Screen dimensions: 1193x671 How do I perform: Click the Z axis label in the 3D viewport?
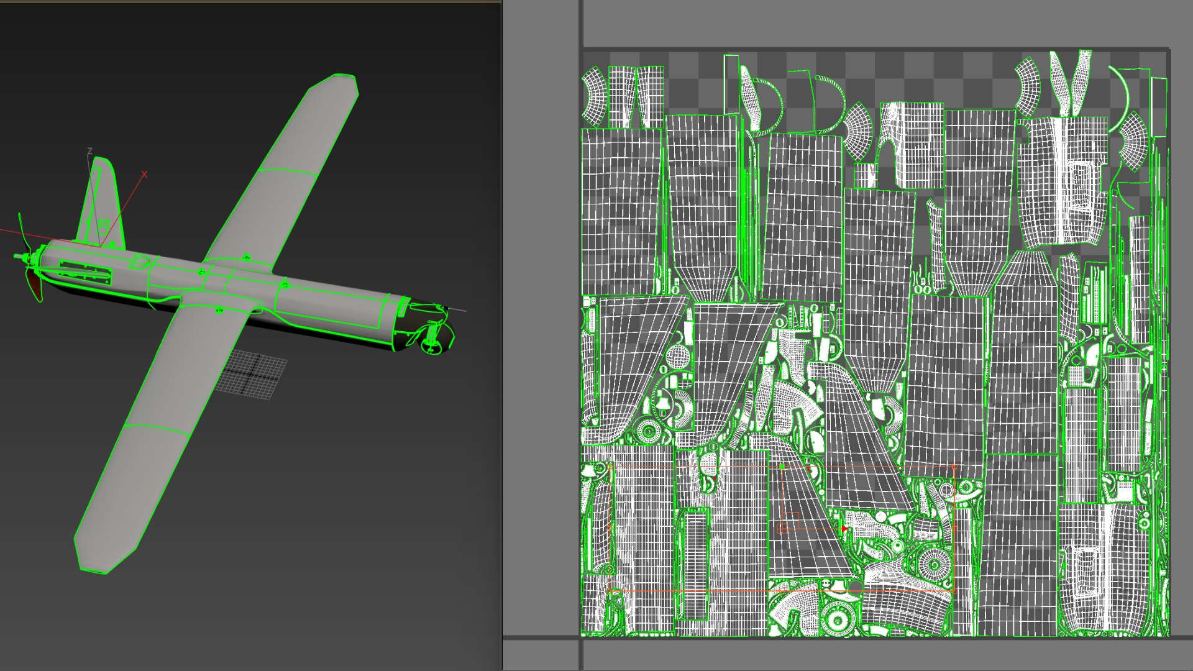pyautogui.click(x=90, y=151)
